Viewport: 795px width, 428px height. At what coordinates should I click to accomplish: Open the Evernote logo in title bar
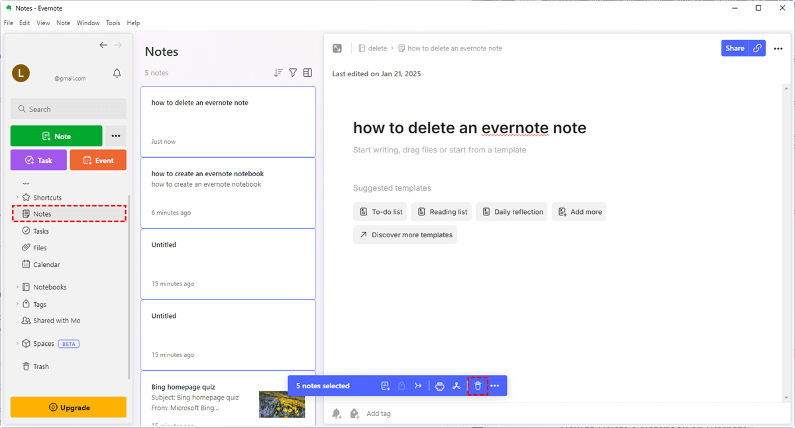point(8,8)
